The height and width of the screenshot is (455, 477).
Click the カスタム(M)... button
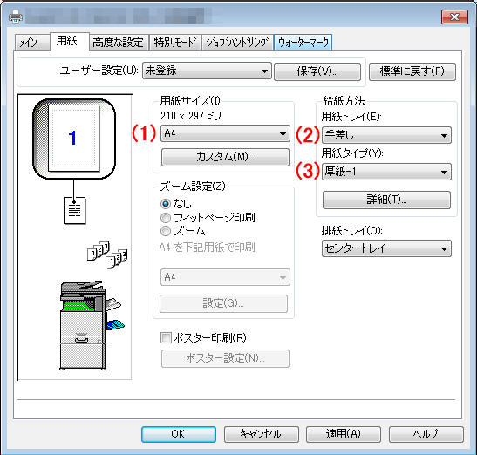coord(225,157)
